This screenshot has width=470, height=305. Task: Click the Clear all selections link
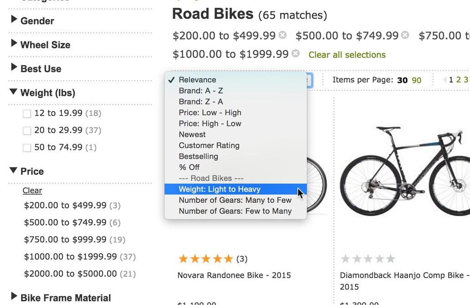pyautogui.click(x=347, y=55)
